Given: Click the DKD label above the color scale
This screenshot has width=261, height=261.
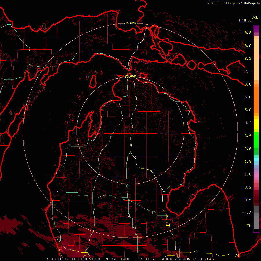Looking at the screenshot, I should click(x=255, y=17).
